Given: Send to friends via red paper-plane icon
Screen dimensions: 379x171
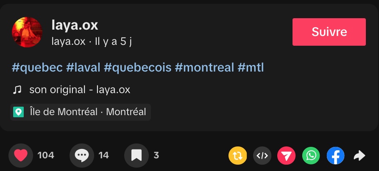Looking at the screenshot, I should (286, 156).
